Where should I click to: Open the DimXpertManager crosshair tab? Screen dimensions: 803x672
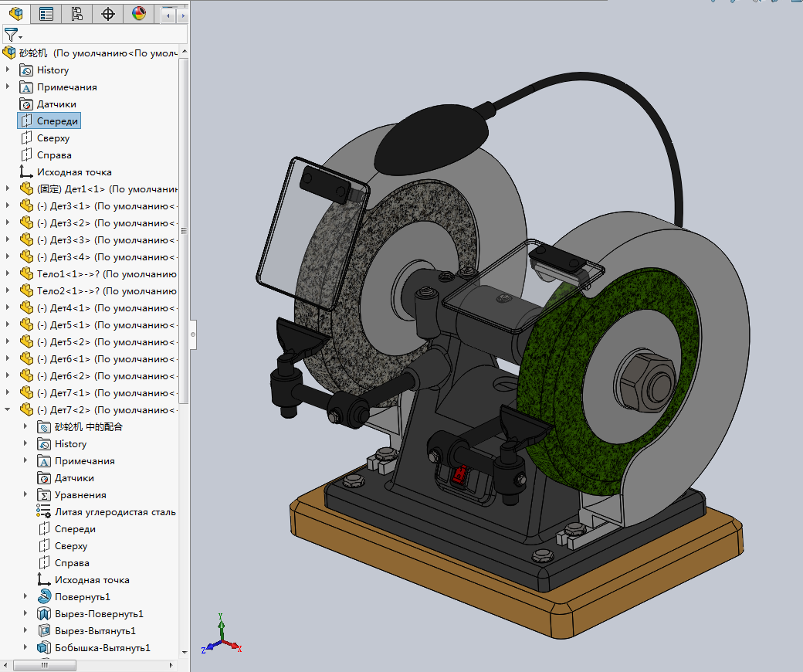coord(108,14)
